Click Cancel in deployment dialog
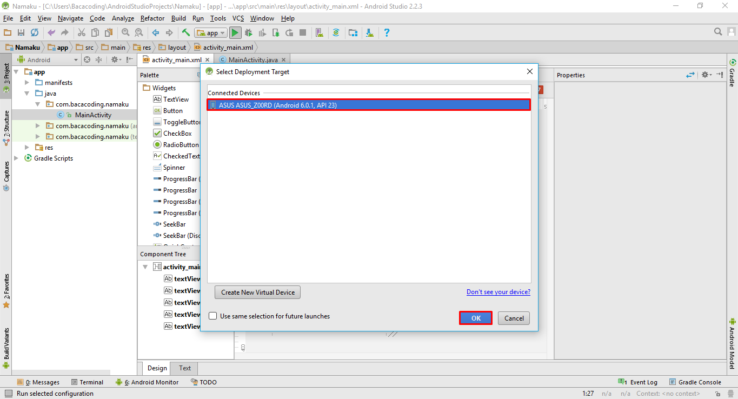The height and width of the screenshot is (399, 738). pyautogui.click(x=514, y=318)
